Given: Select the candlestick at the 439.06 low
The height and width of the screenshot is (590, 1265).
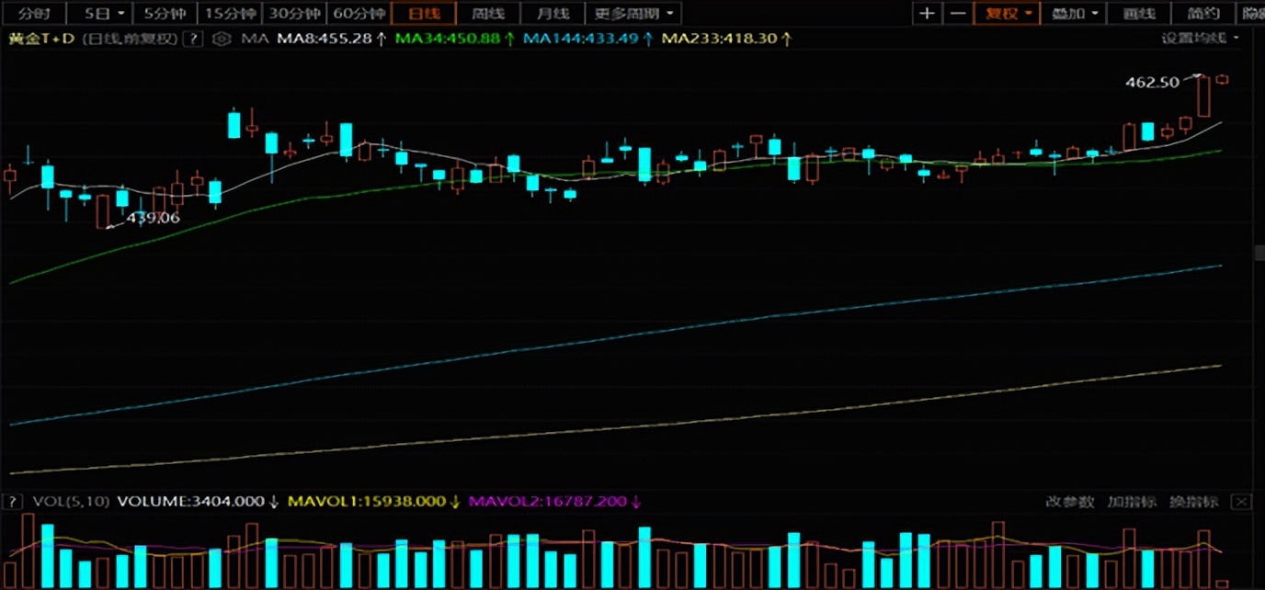Looking at the screenshot, I should click(102, 210).
